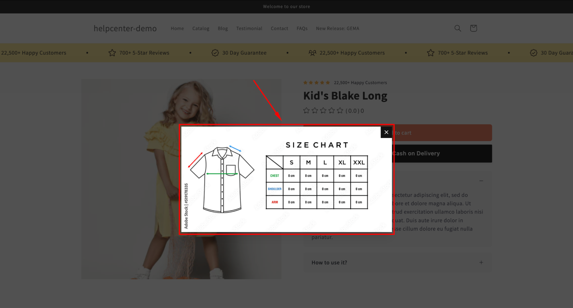Click plus icon on How to use it?

click(x=481, y=262)
